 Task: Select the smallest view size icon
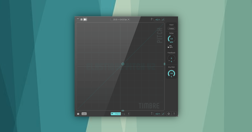(78, 19)
